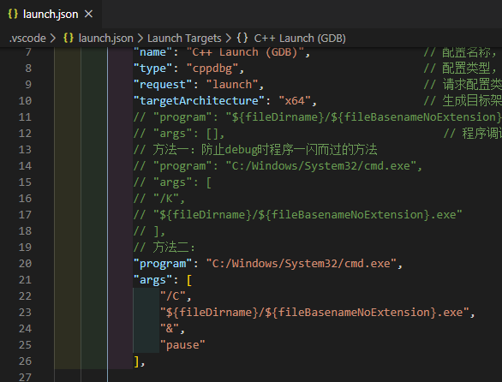This screenshot has width=502, height=382.
Task: Open the launch.json breadcrumb item
Action: (105, 38)
